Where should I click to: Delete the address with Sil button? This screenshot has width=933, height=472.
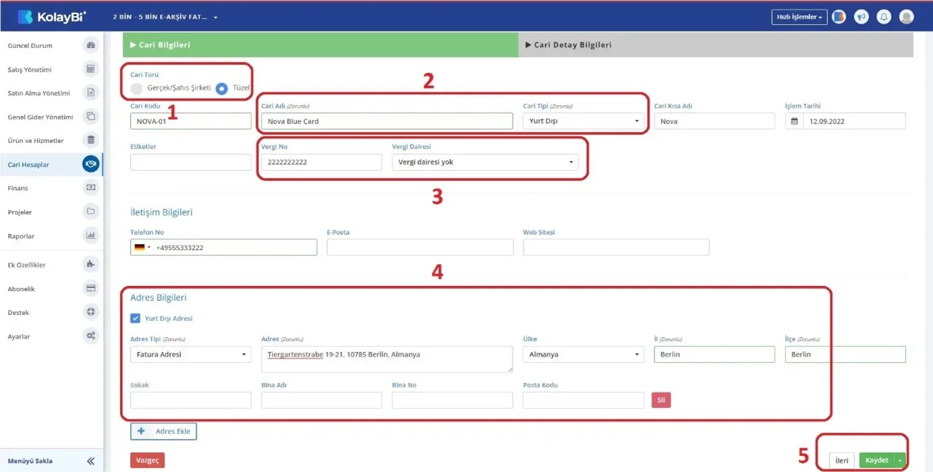pyautogui.click(x=661, y=400)
